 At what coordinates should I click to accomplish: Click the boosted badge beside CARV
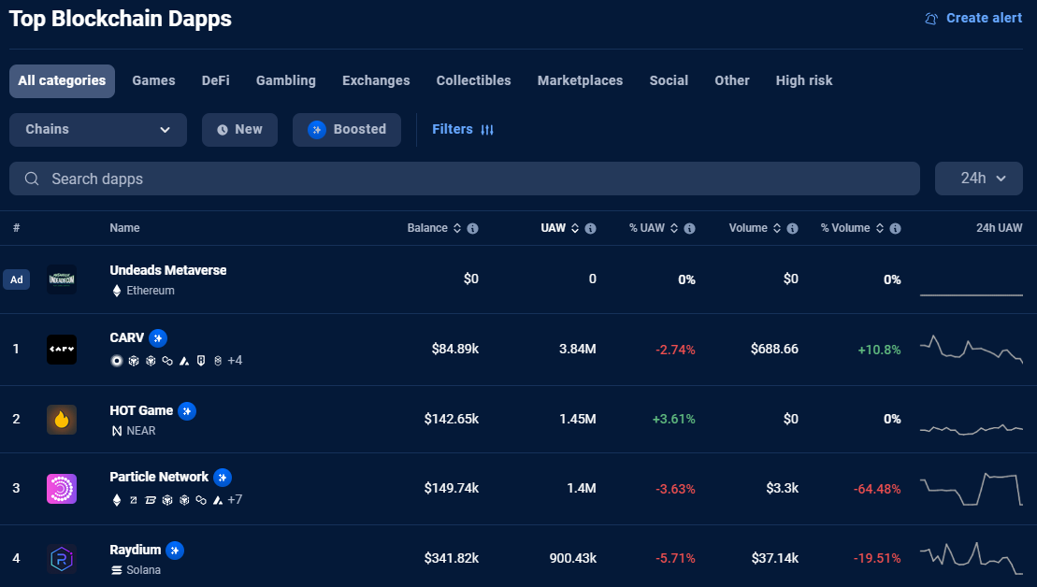coord(157,338)
